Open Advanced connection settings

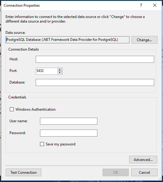(x=143, y=160)
